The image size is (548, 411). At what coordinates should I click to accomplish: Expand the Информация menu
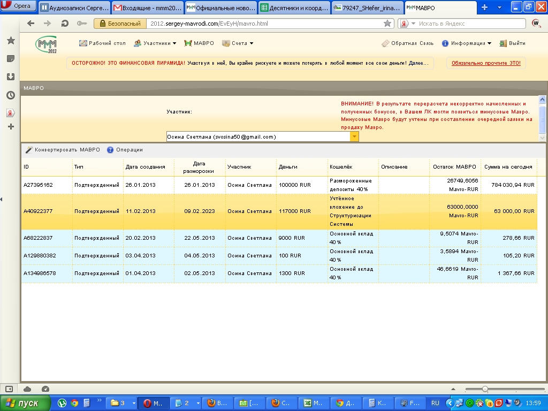click(467, 43)
